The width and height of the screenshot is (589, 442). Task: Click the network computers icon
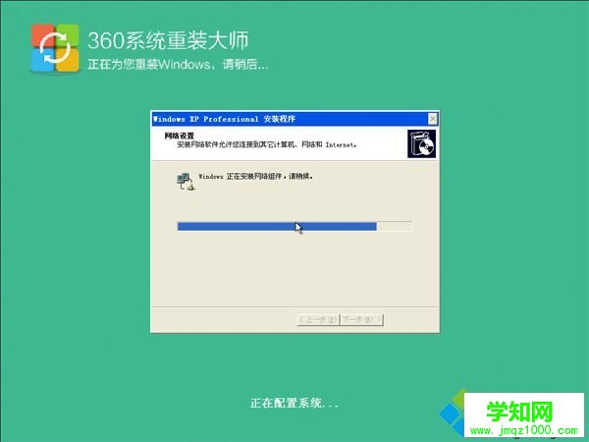pos(186,182)
